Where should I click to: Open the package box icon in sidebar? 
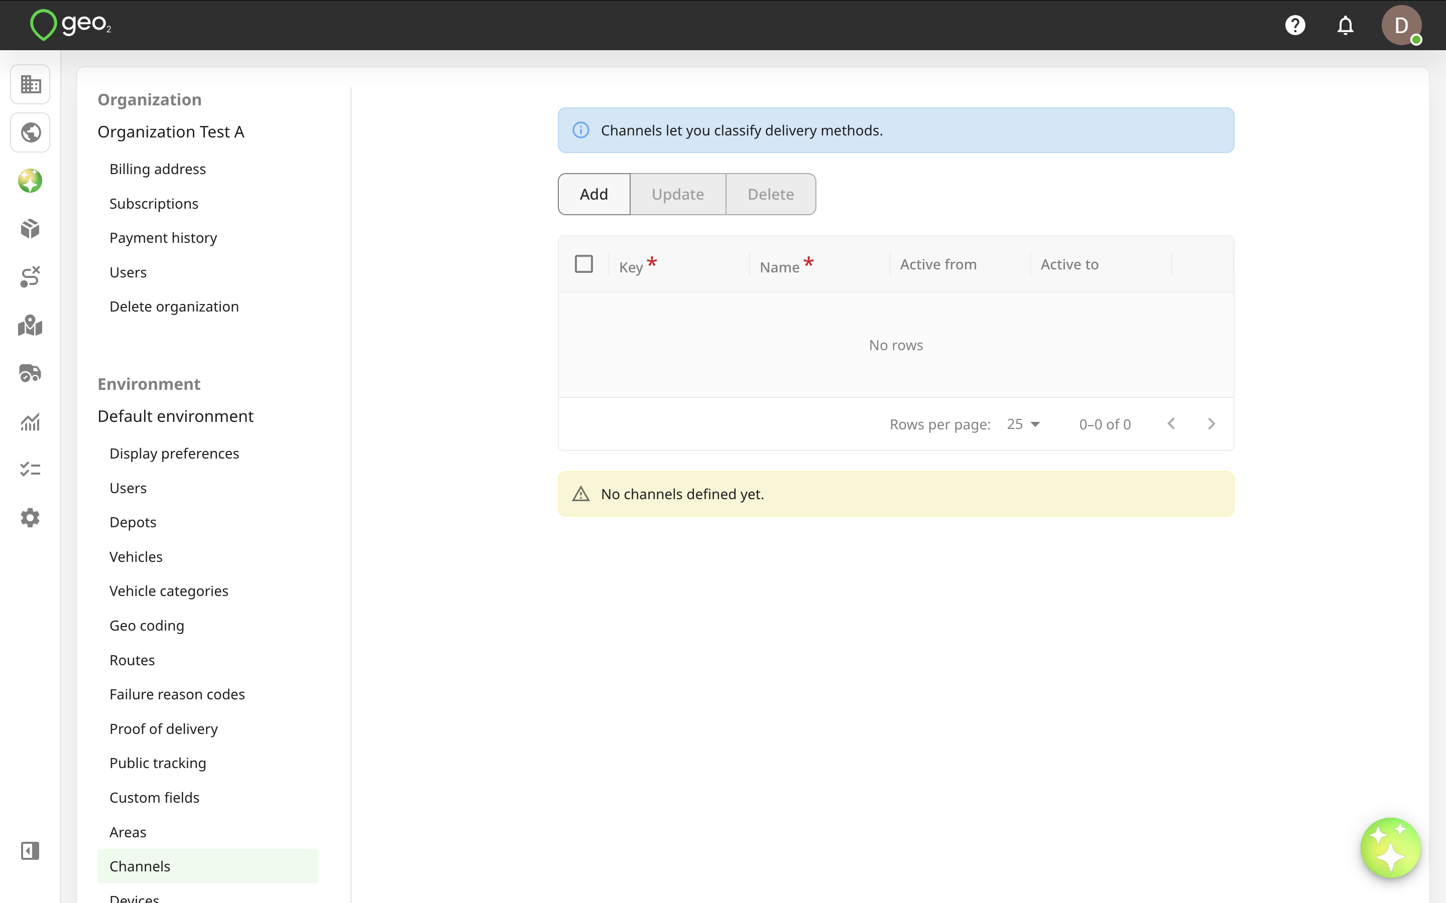tap(31, 229)
